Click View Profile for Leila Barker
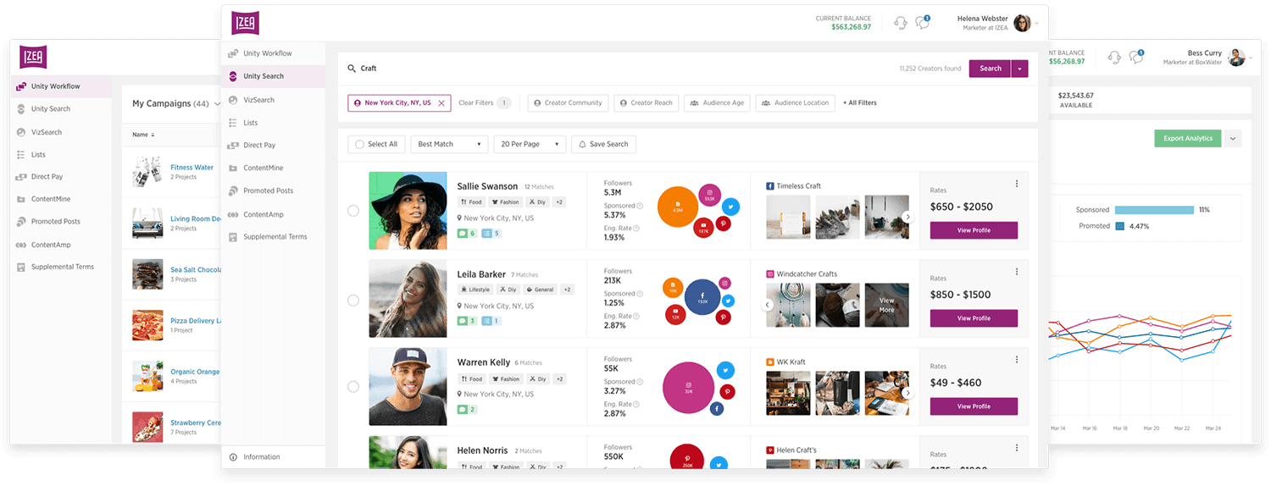 [974, 318]
